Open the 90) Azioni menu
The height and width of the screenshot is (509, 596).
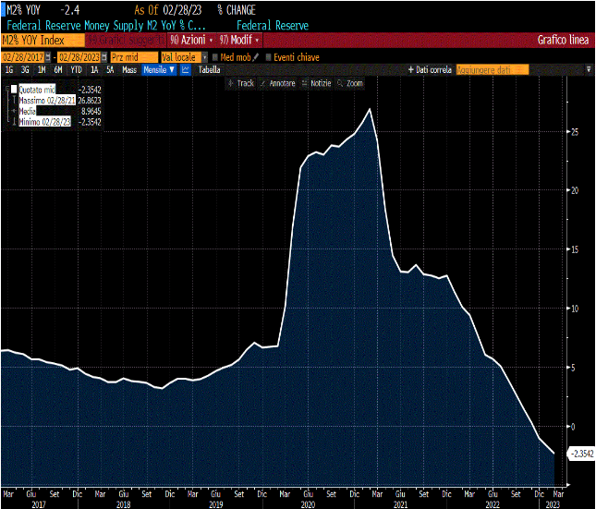191,40
